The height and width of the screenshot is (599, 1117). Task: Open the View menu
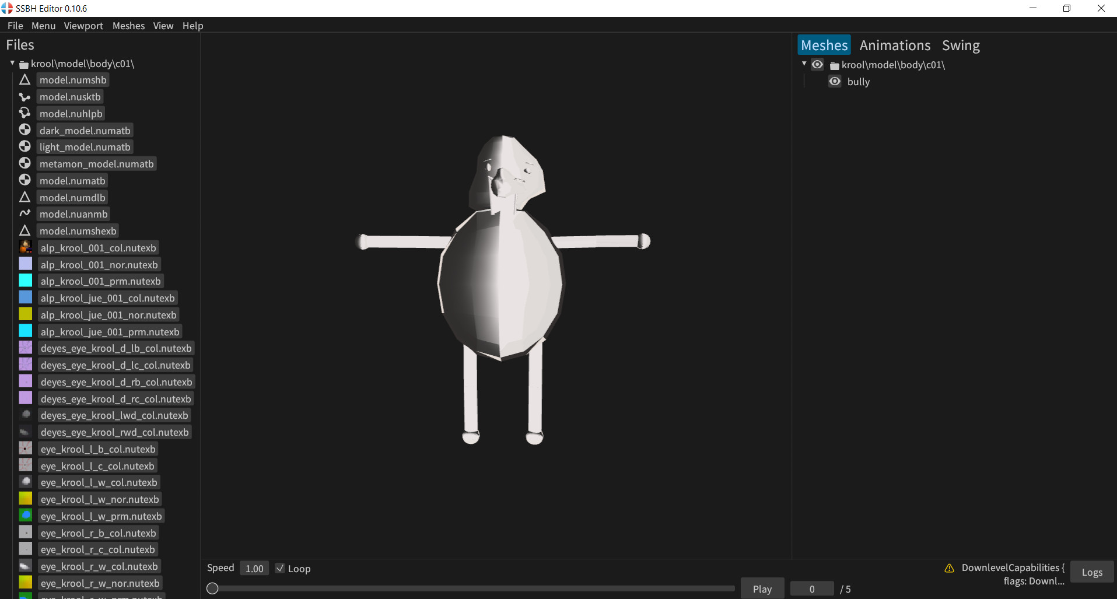tap(163, 26)
